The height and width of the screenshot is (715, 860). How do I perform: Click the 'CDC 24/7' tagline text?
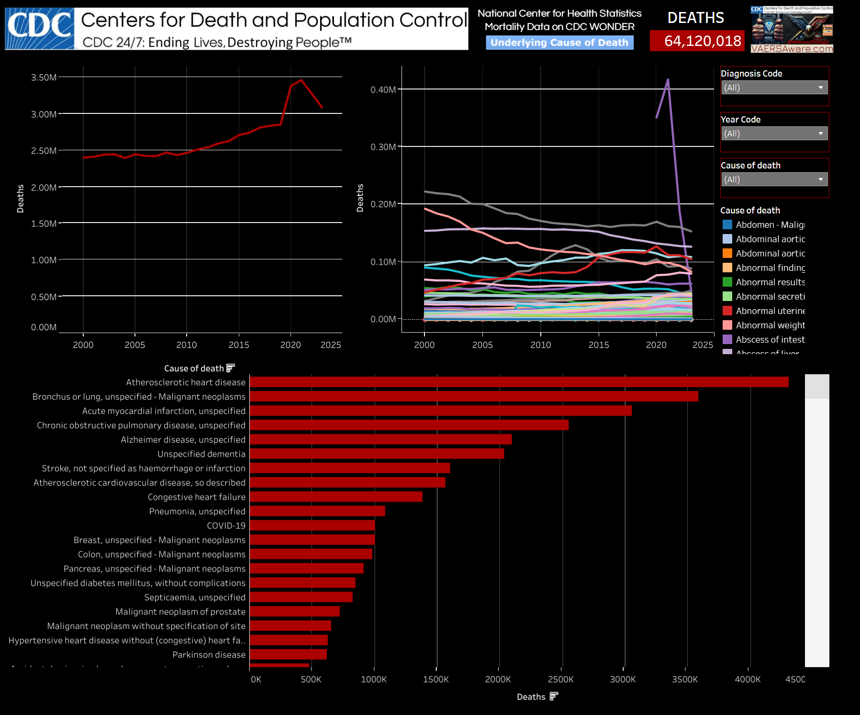click(217, 42)
